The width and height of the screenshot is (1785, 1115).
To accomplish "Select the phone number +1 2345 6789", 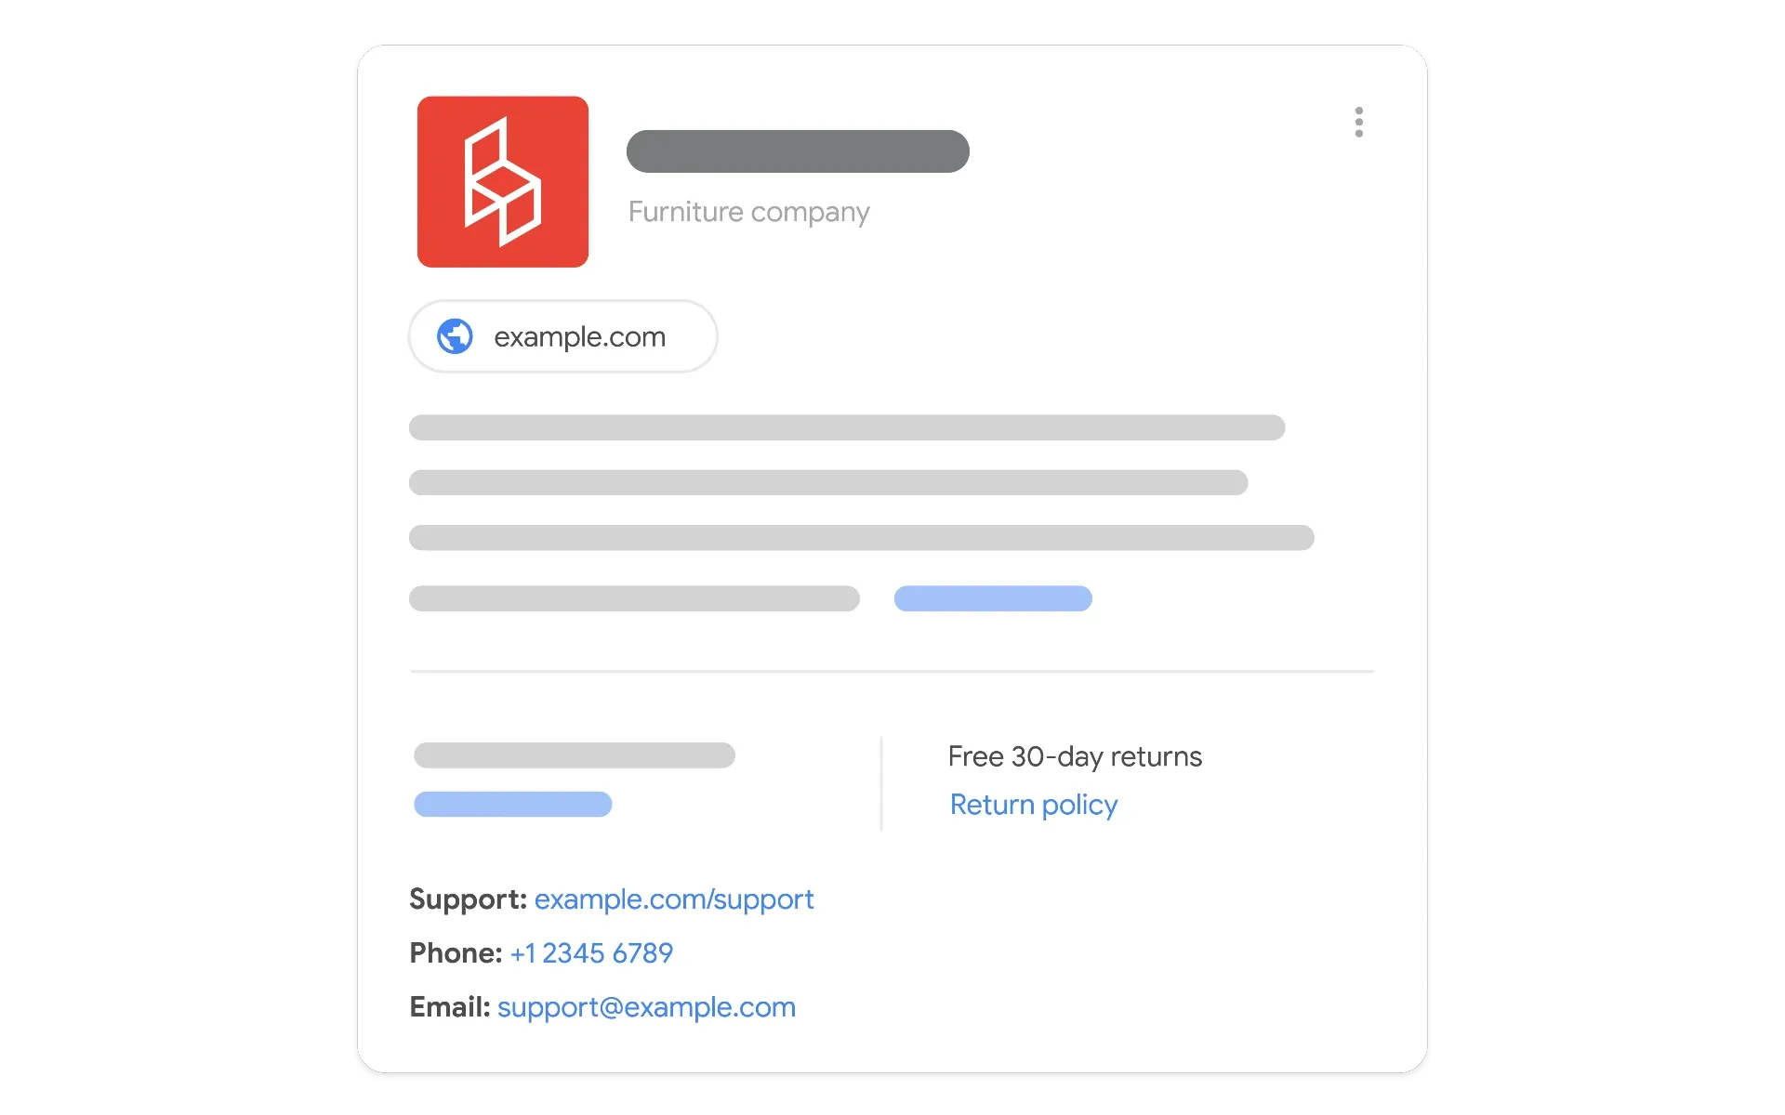I will pyautogui.click(x=591, y=953).
